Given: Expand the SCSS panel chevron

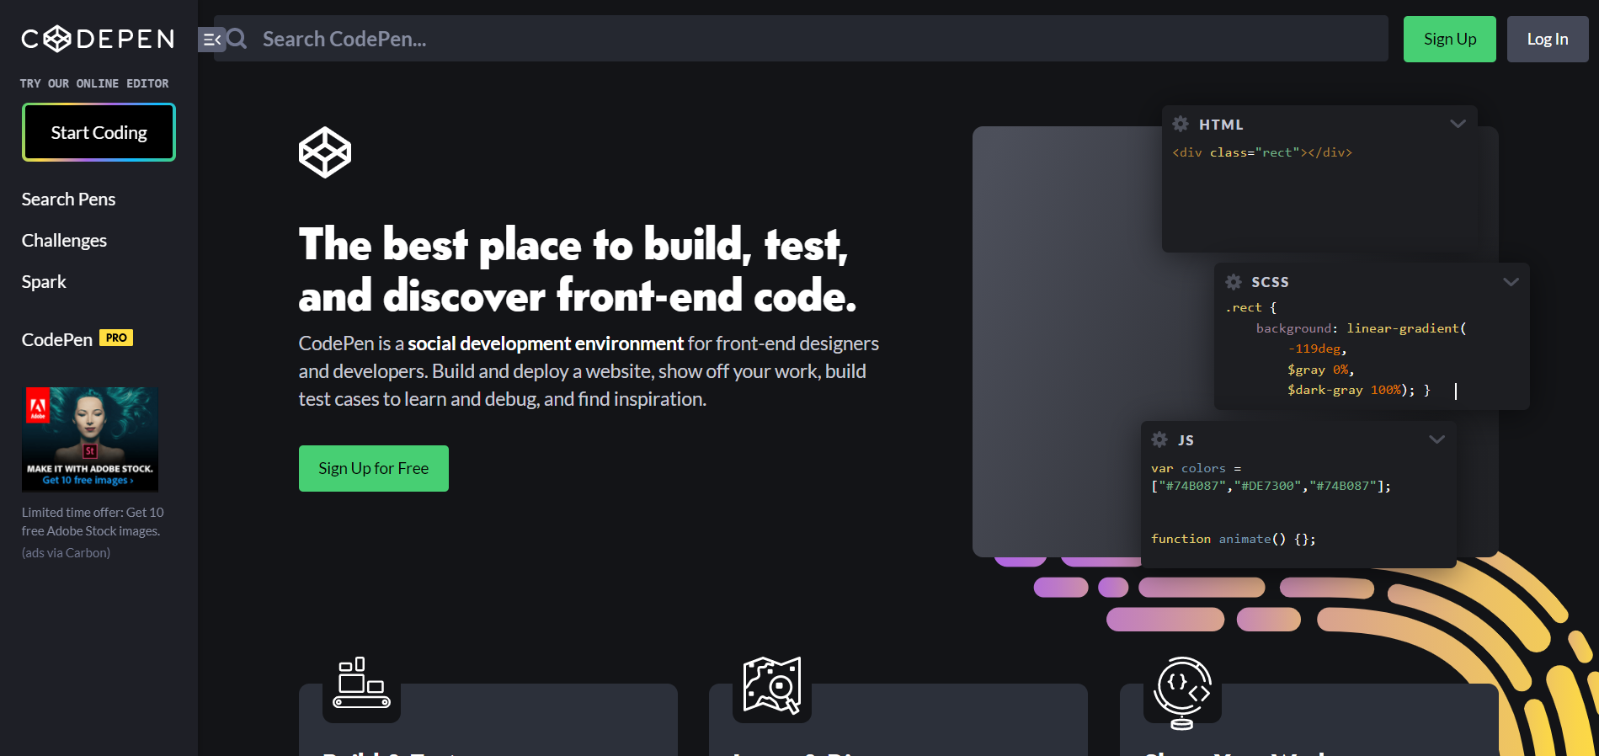Looking at the screenshot, I should (1511, 282).
